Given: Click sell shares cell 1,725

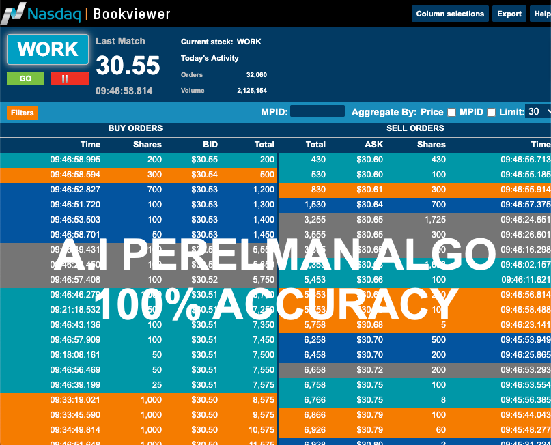Looking at the screenshot, I should coord(435,220).
